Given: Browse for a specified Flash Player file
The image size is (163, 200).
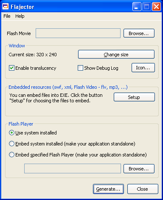Looking at the screenshot, I should click(139, 169).
